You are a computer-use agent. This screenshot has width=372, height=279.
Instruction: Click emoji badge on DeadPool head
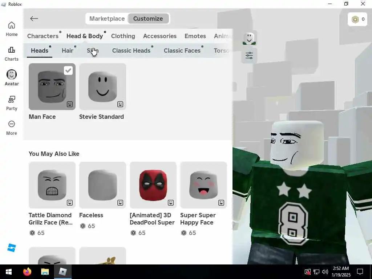171,203
